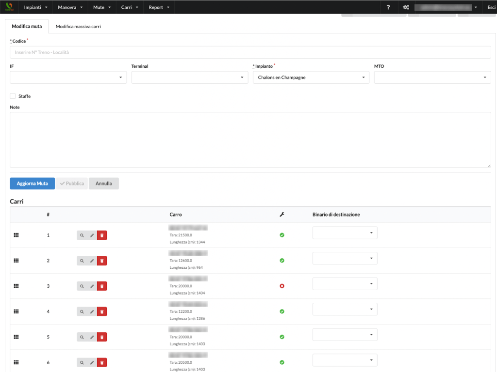This screenshot has height=372, width=497.
Task: Click the text Tara: 12200.0
Action: [x=181, y=311]
